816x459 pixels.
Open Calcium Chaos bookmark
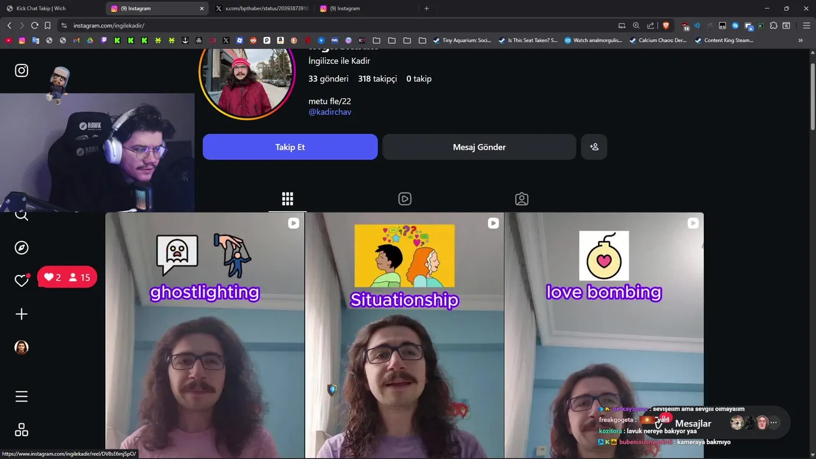pyautogui.click(x=658, y=40)
